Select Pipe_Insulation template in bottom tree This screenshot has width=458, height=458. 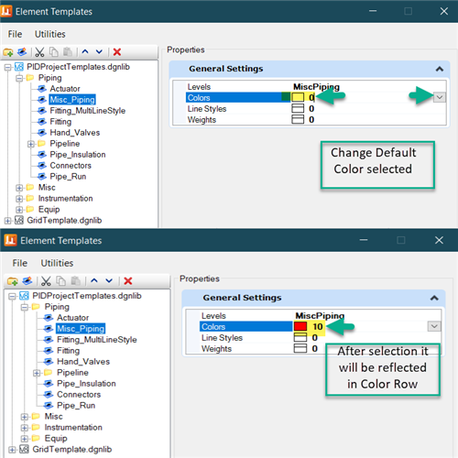point(86,384)
